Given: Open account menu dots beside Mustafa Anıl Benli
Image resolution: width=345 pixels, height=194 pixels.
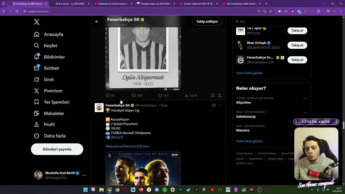Looking at the screenshot, I should [84, 175].
